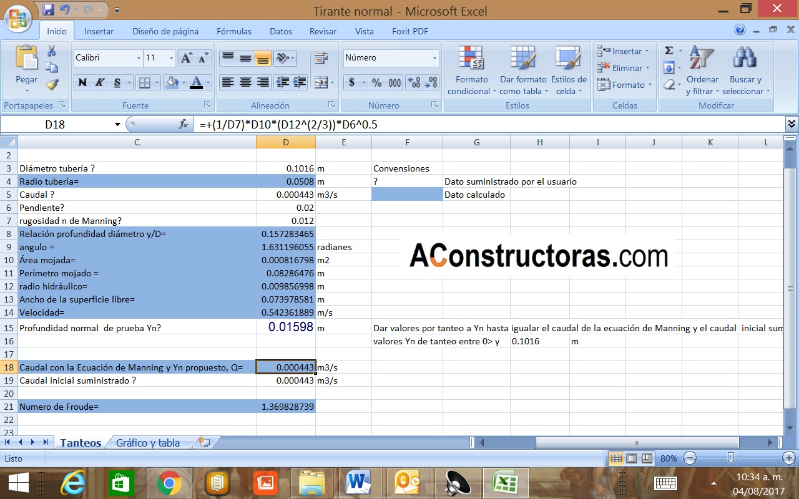Click the decrease decimals icon

pos(430,82)
